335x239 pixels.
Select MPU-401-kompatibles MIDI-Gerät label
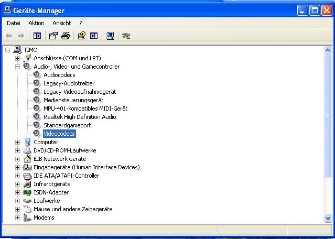tap(85, 108)
